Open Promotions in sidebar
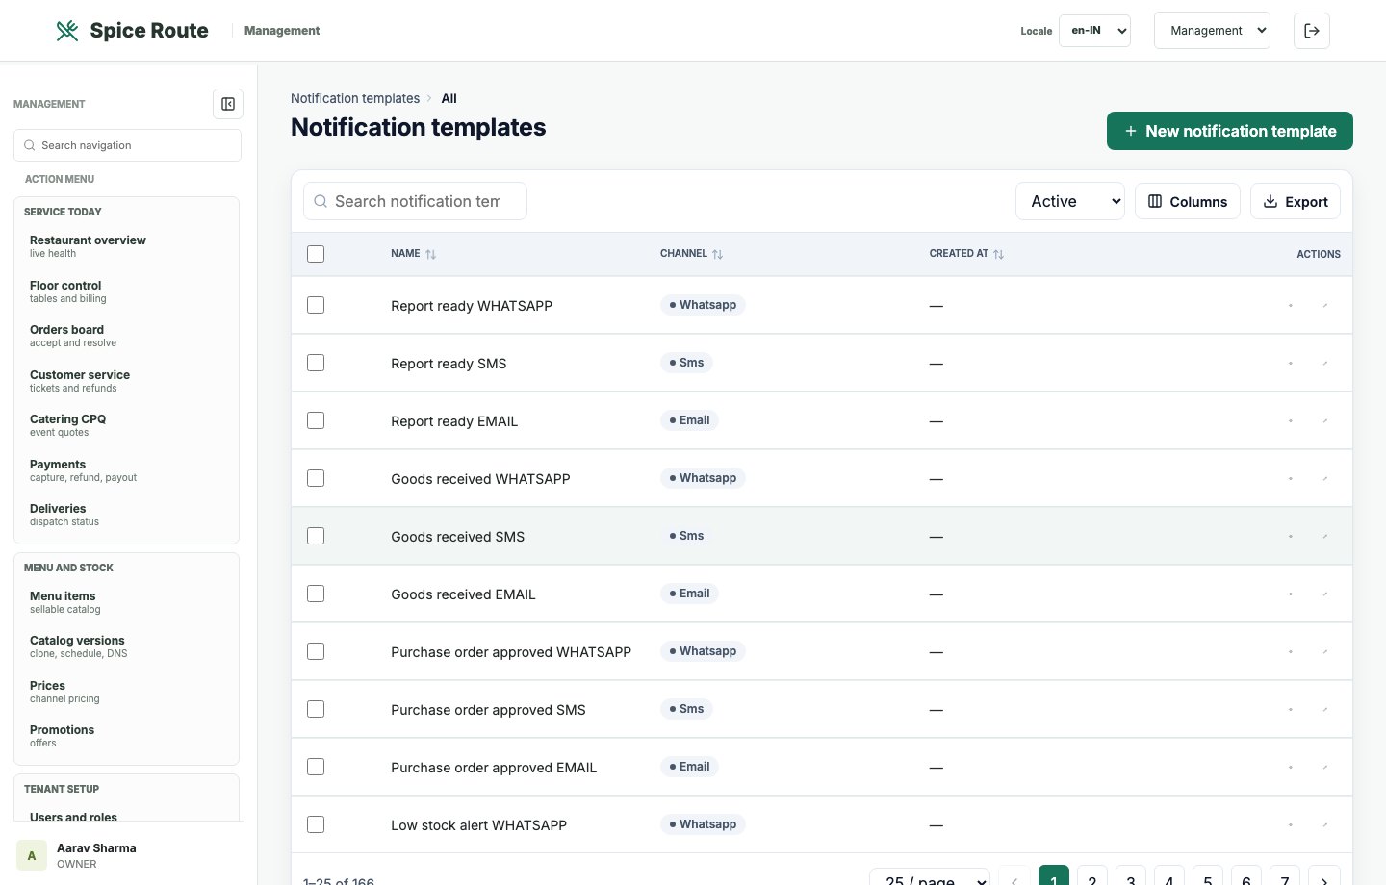 click(126, 736)
